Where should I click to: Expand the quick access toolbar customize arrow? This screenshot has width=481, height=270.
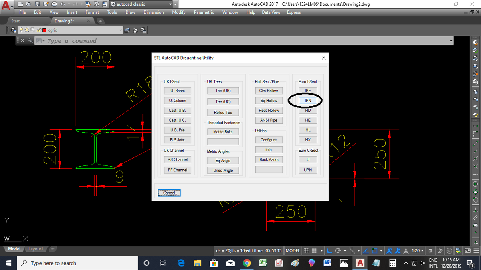click(x=175, y=4)
